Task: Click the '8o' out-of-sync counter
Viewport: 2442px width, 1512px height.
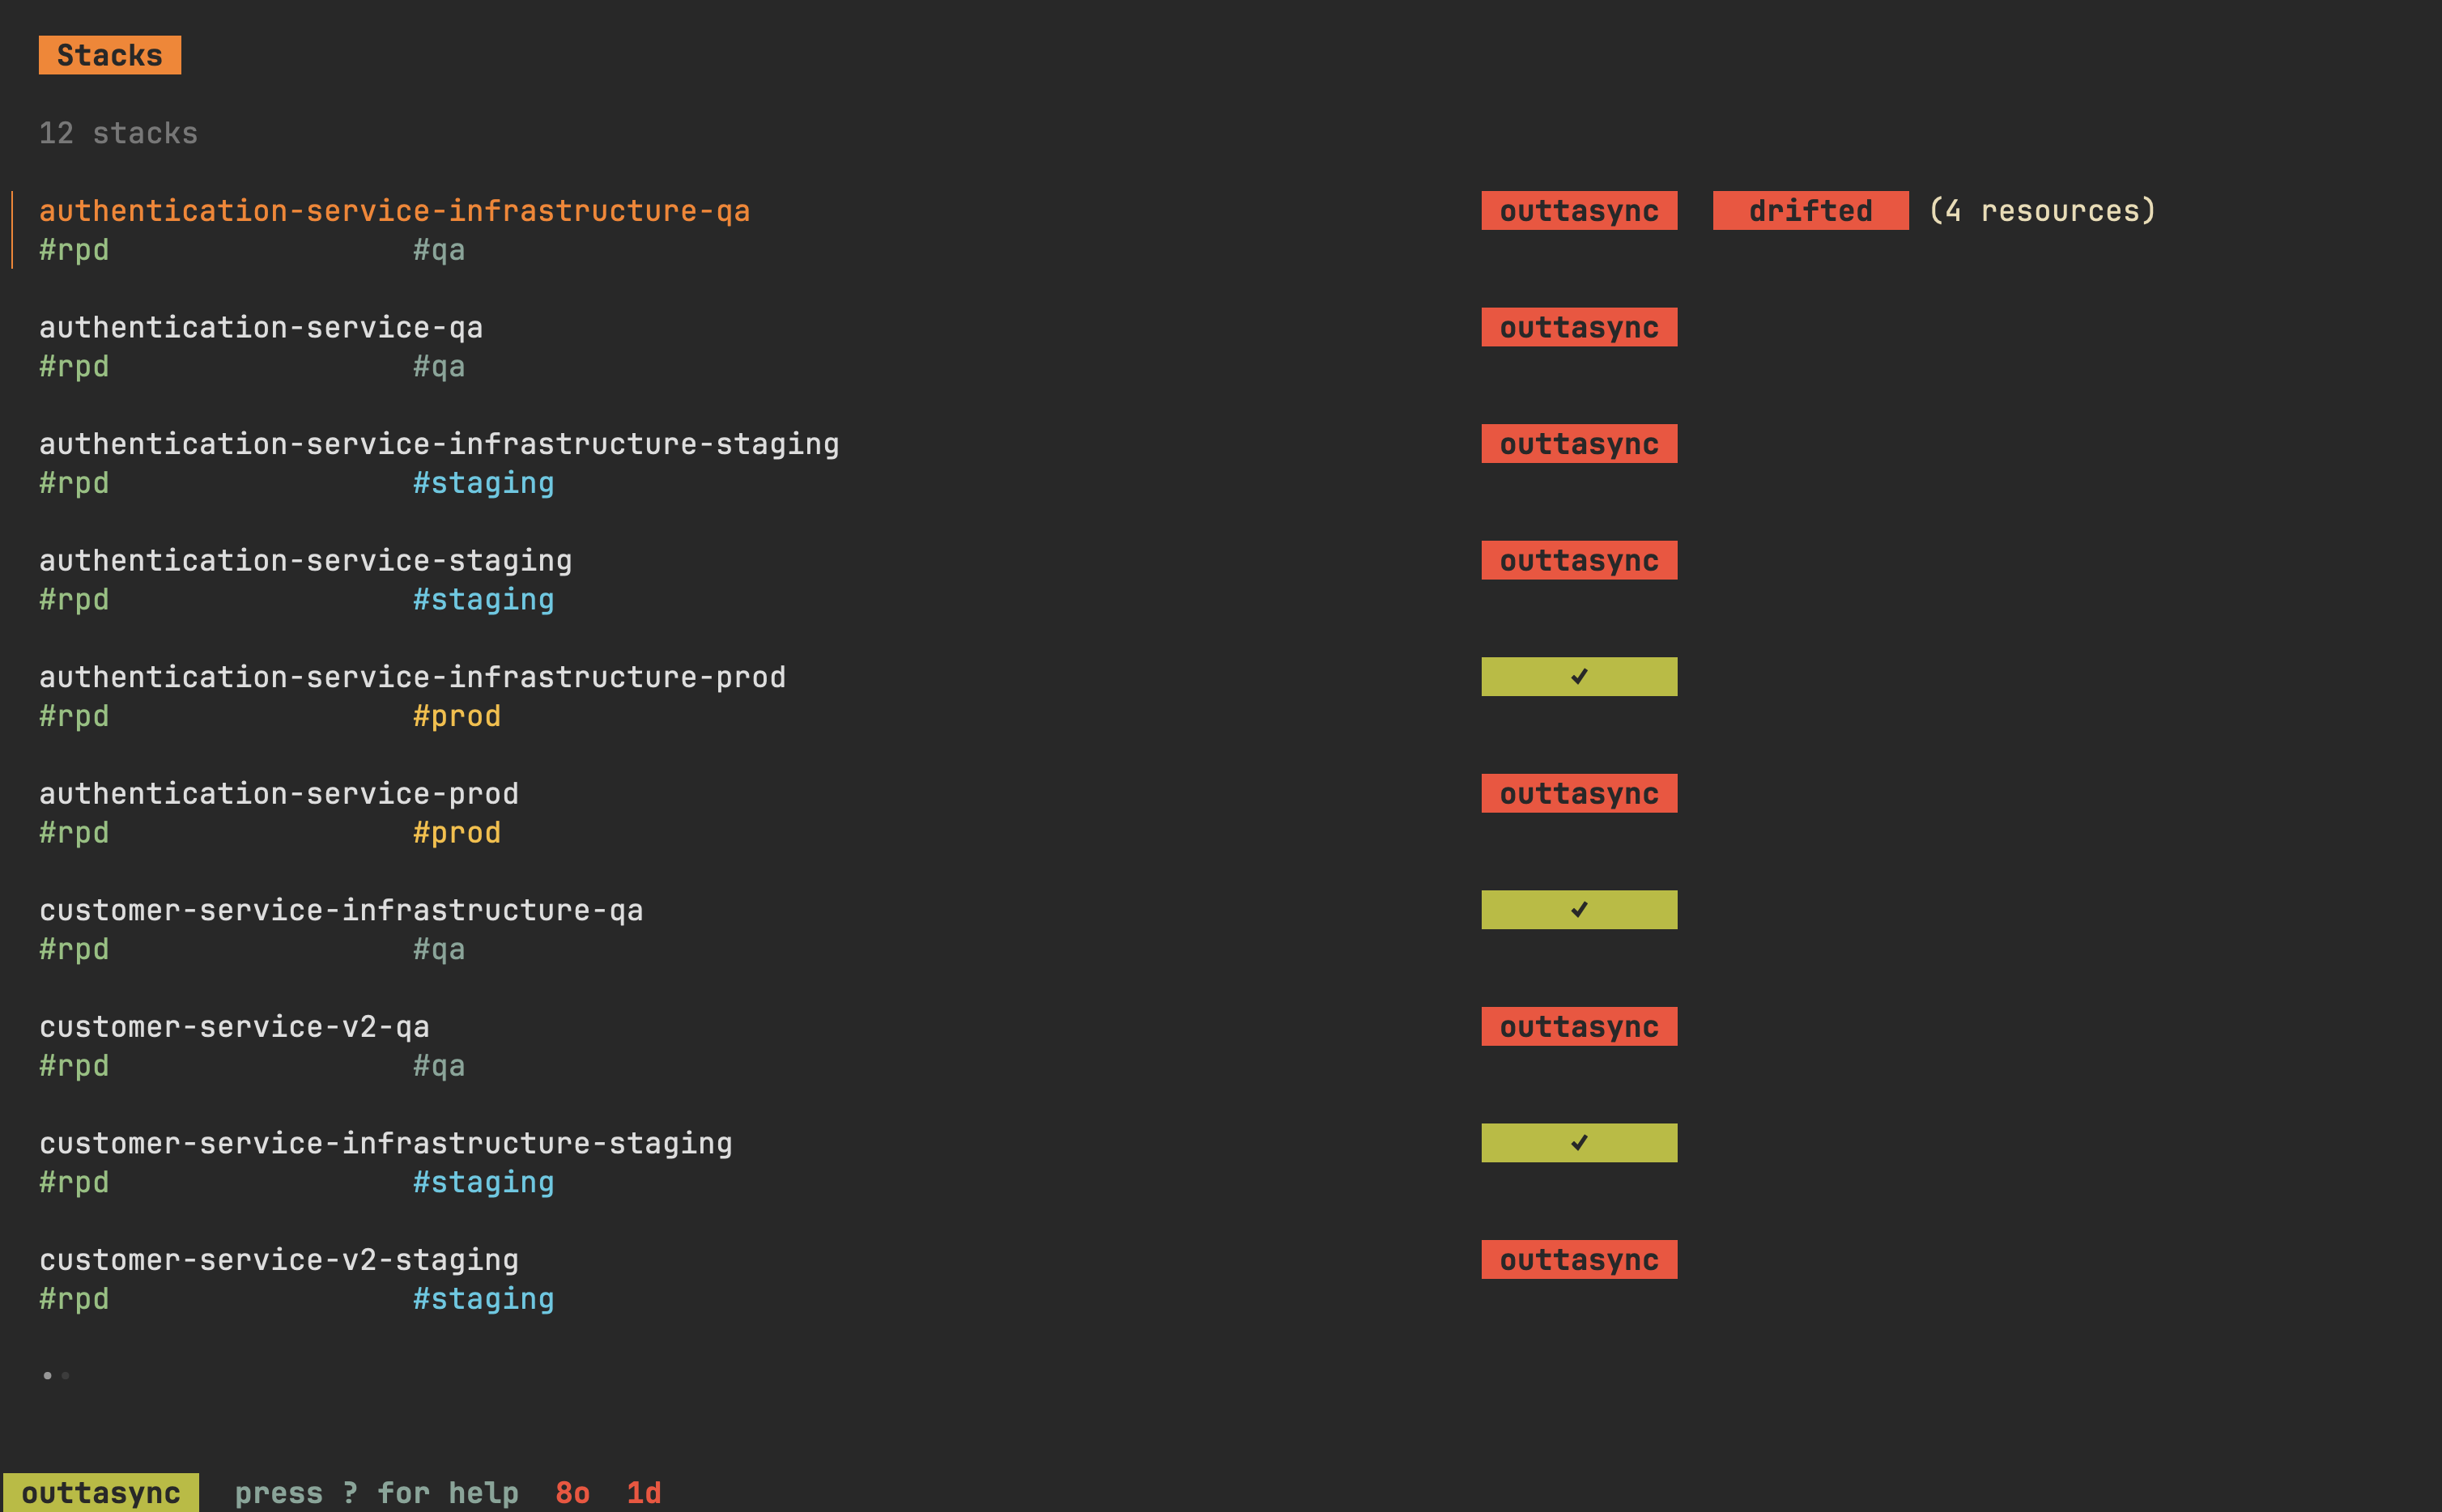Action: click(572, 1493)
